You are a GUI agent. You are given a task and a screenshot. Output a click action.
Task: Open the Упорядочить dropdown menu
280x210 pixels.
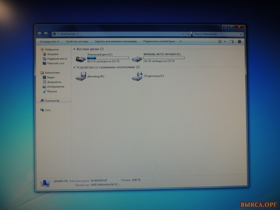(x=47, y=41)
